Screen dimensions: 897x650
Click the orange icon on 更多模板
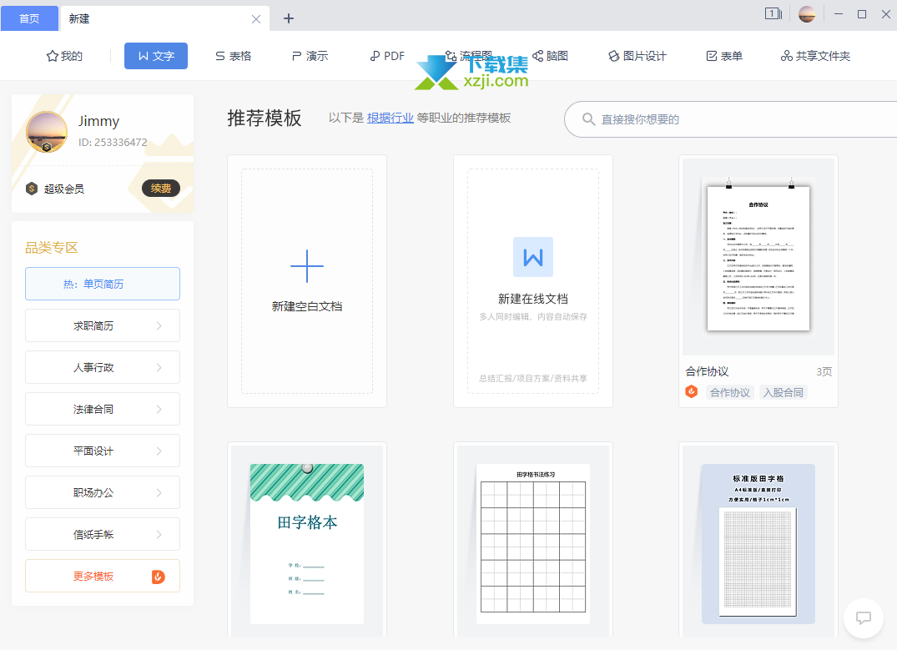pyautogui.click(x=159, y=577)
